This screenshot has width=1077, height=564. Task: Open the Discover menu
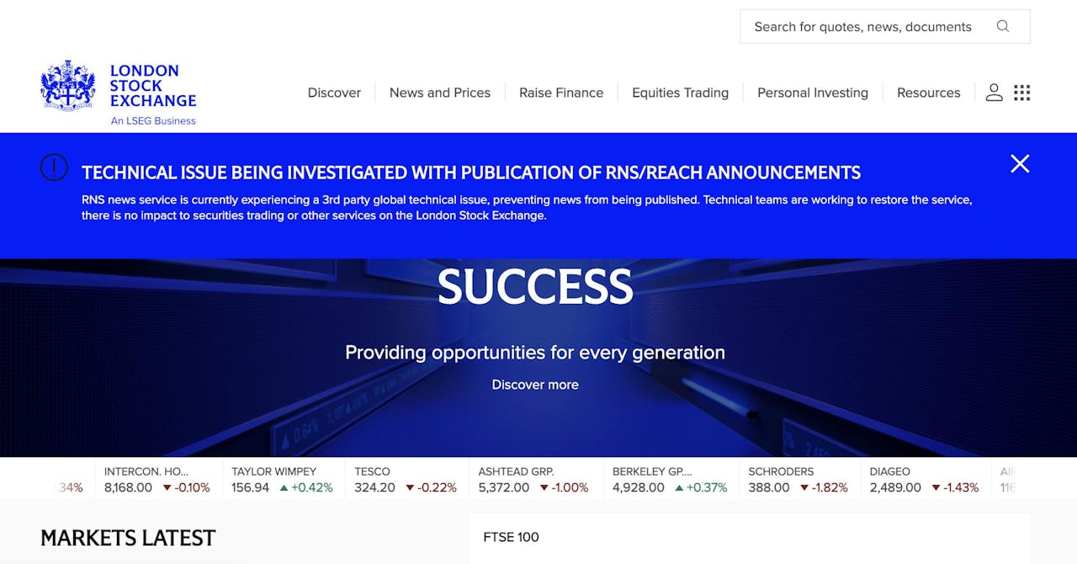coord(334,93)
